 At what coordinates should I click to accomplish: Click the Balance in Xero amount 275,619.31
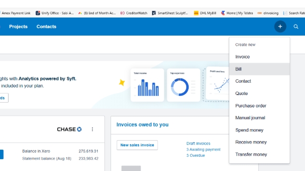tap(88, 151)
